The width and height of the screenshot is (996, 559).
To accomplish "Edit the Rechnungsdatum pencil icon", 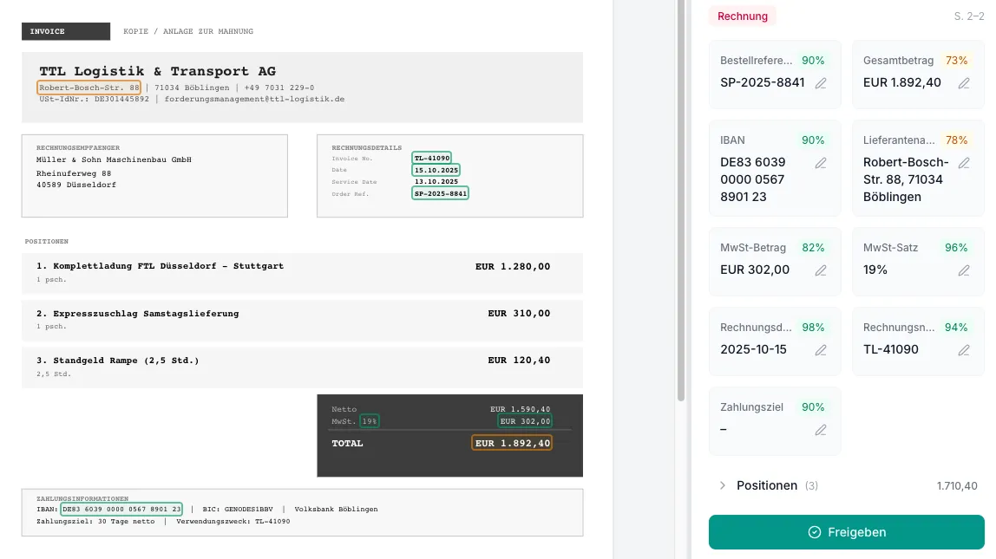I will click(821, 350).
